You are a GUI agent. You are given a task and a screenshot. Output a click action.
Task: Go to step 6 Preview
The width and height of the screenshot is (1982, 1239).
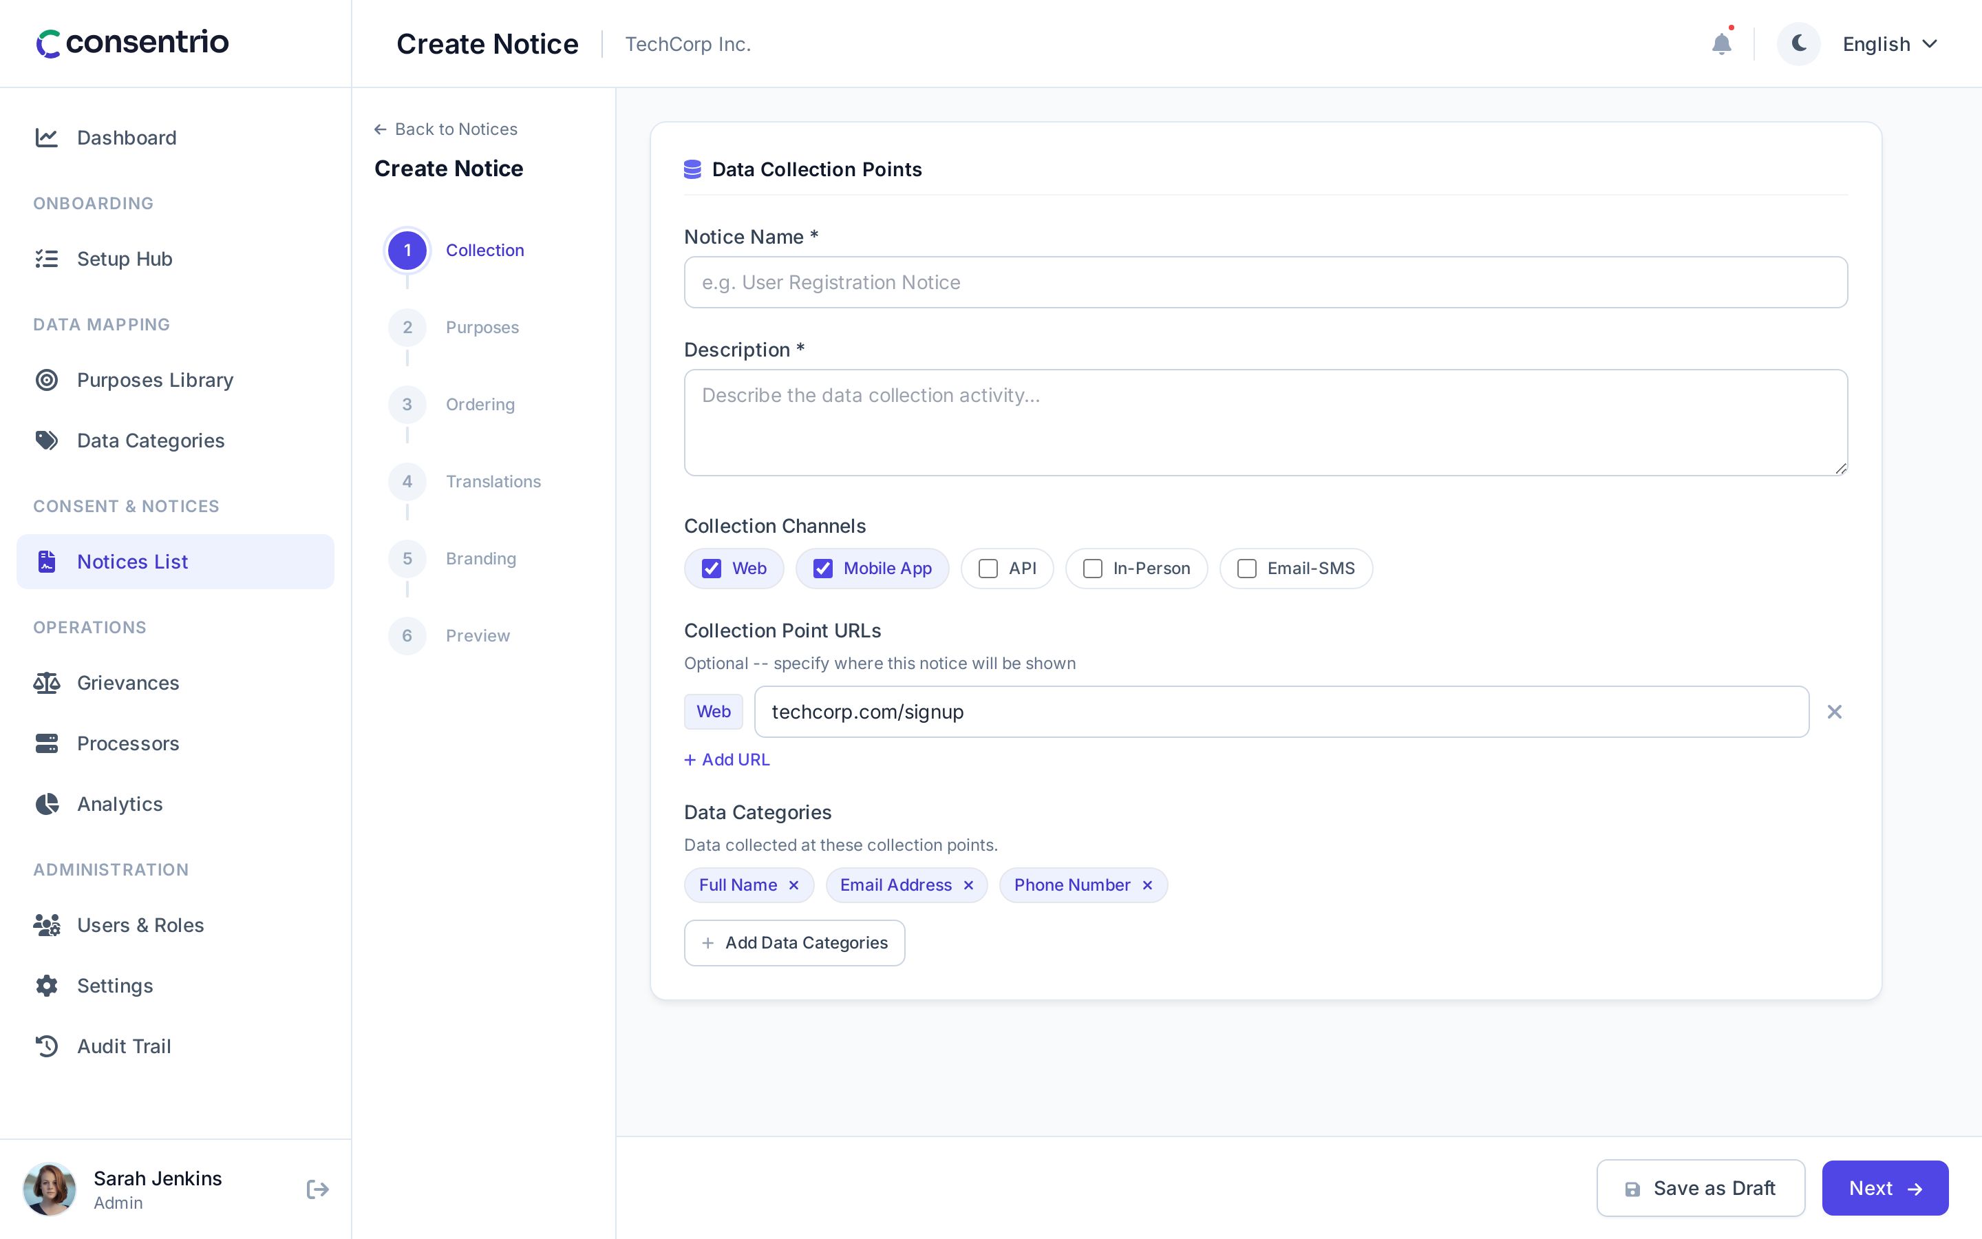click(x=449, y=635)
